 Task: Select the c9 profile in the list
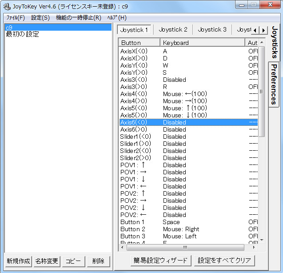58,28
